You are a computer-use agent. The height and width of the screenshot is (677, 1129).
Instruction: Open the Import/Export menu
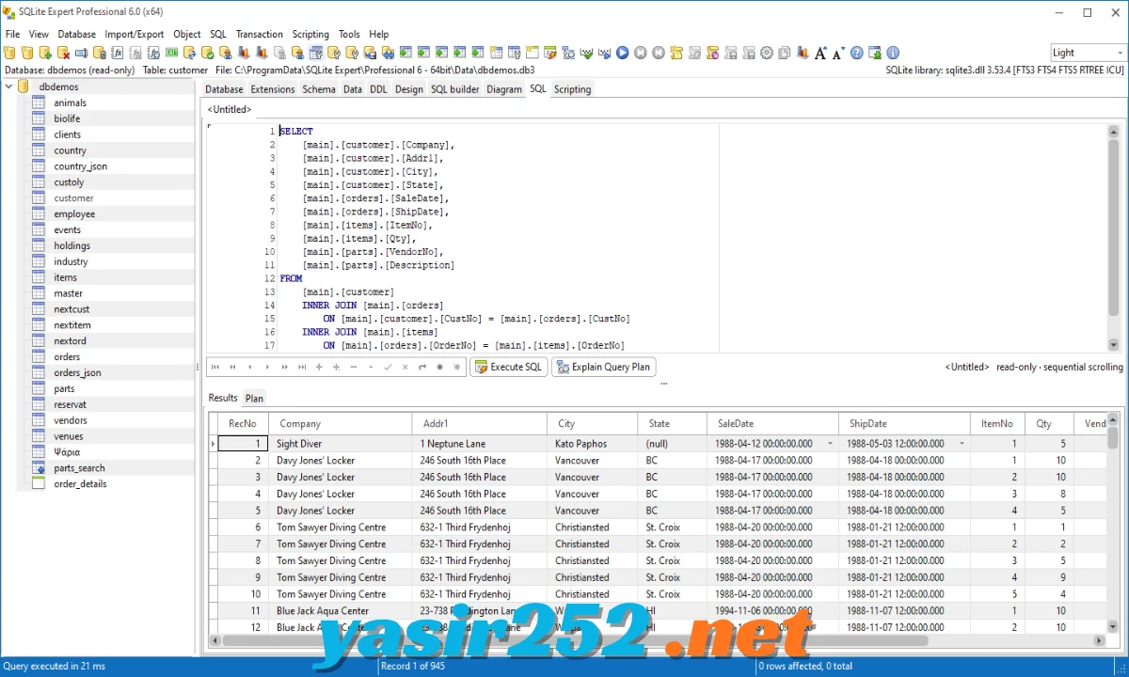pos(135,34)
